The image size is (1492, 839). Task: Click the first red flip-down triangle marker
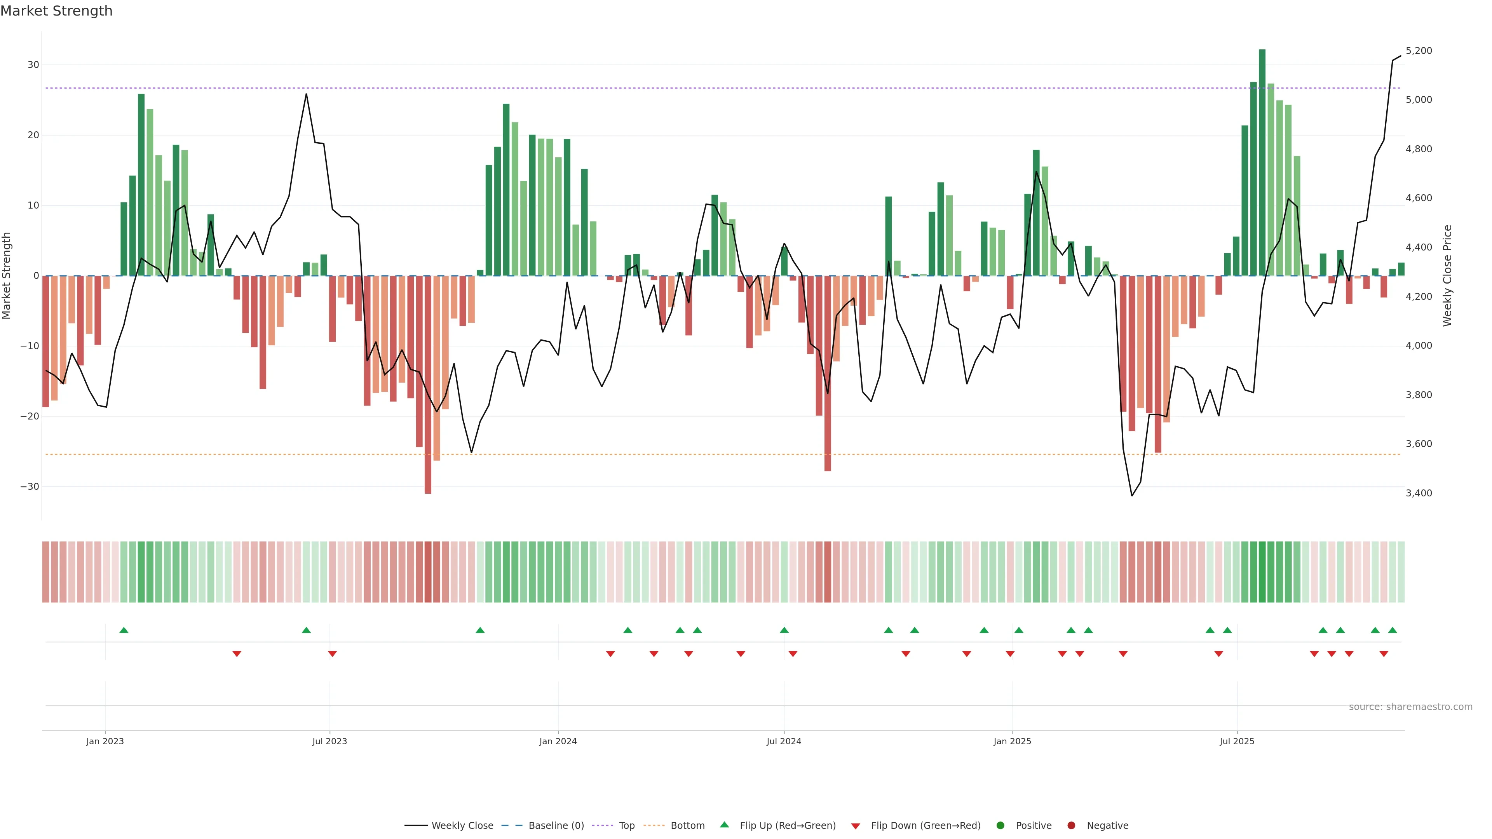(x=237, y=654)
